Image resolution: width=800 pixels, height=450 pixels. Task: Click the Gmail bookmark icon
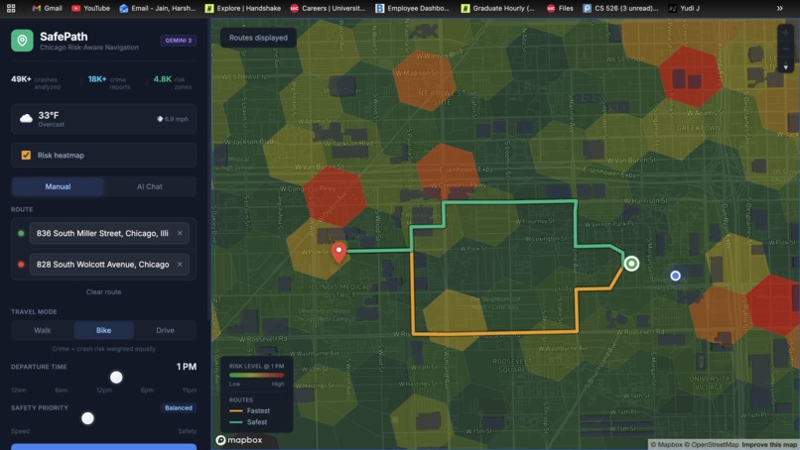[x=36, y=8]
